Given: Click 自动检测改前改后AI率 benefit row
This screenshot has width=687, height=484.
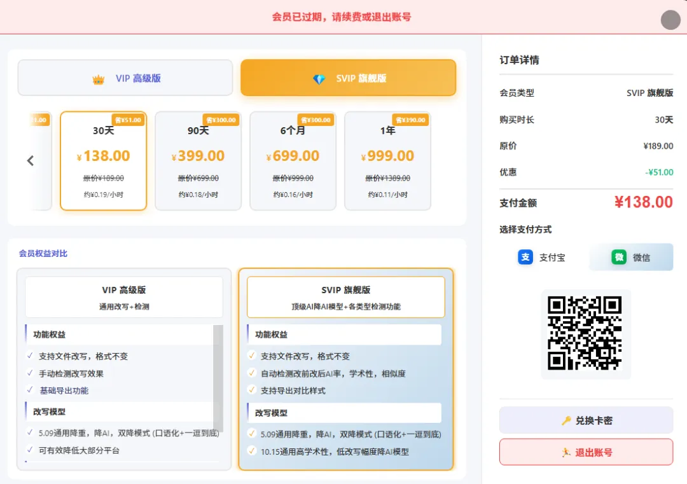Looking at the screenshot, I should click(x=333, y=373).
